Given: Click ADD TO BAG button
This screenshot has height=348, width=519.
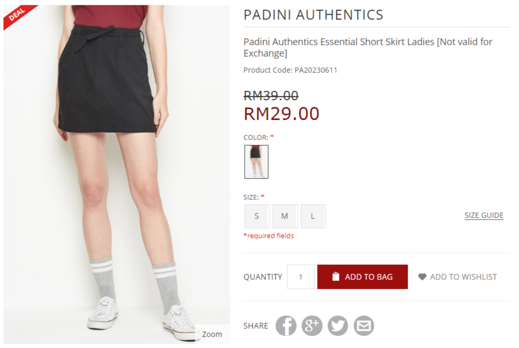Looking at the screenshot, I should tap(362, 277).
